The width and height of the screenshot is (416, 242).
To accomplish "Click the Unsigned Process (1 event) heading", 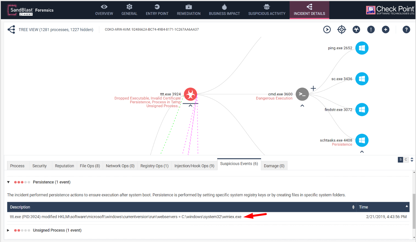I will coord(57,230).
